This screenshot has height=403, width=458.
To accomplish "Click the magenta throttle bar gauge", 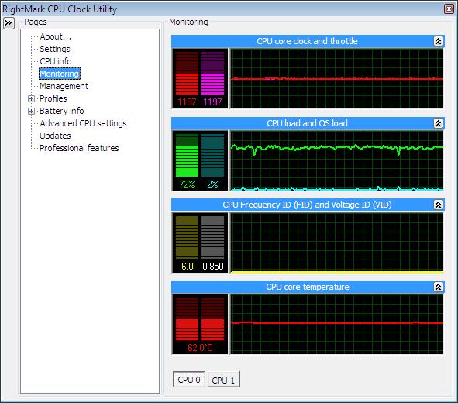I will click(x=212, y=74).
